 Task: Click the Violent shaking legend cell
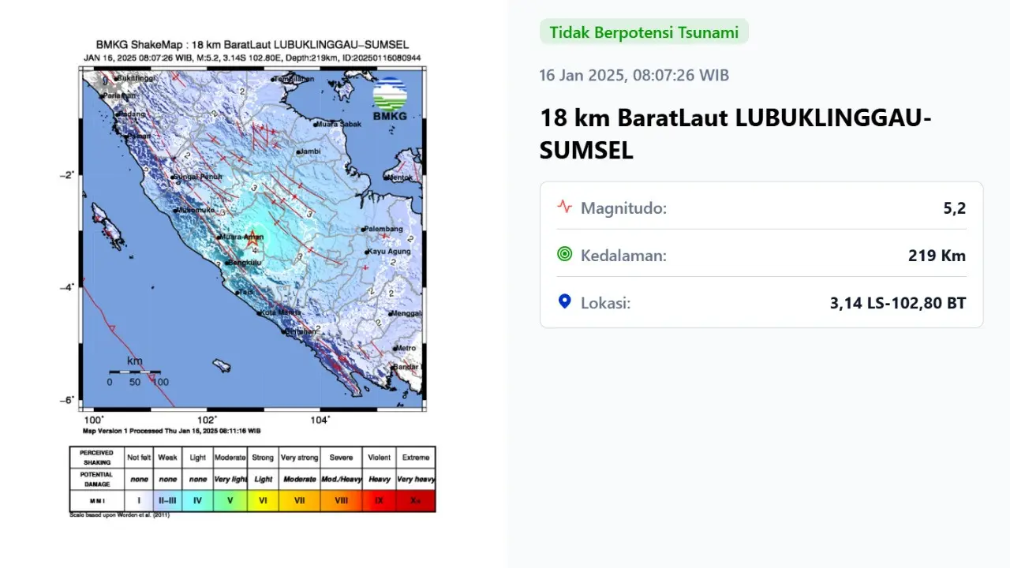pos(379,458)
